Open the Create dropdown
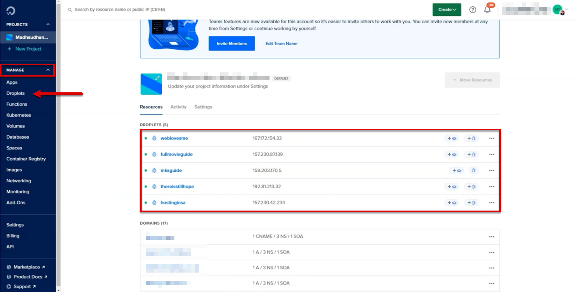 447,10
